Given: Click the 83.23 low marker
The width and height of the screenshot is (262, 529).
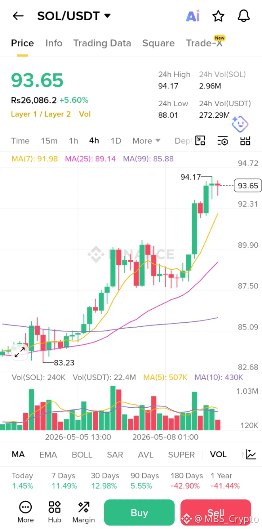Looking at the screenshot, I should [x=64, y=362].
